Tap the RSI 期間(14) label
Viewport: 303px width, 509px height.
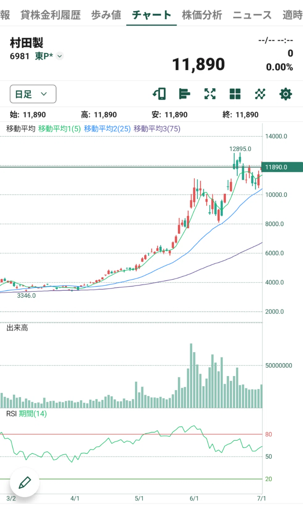[26, 413]
